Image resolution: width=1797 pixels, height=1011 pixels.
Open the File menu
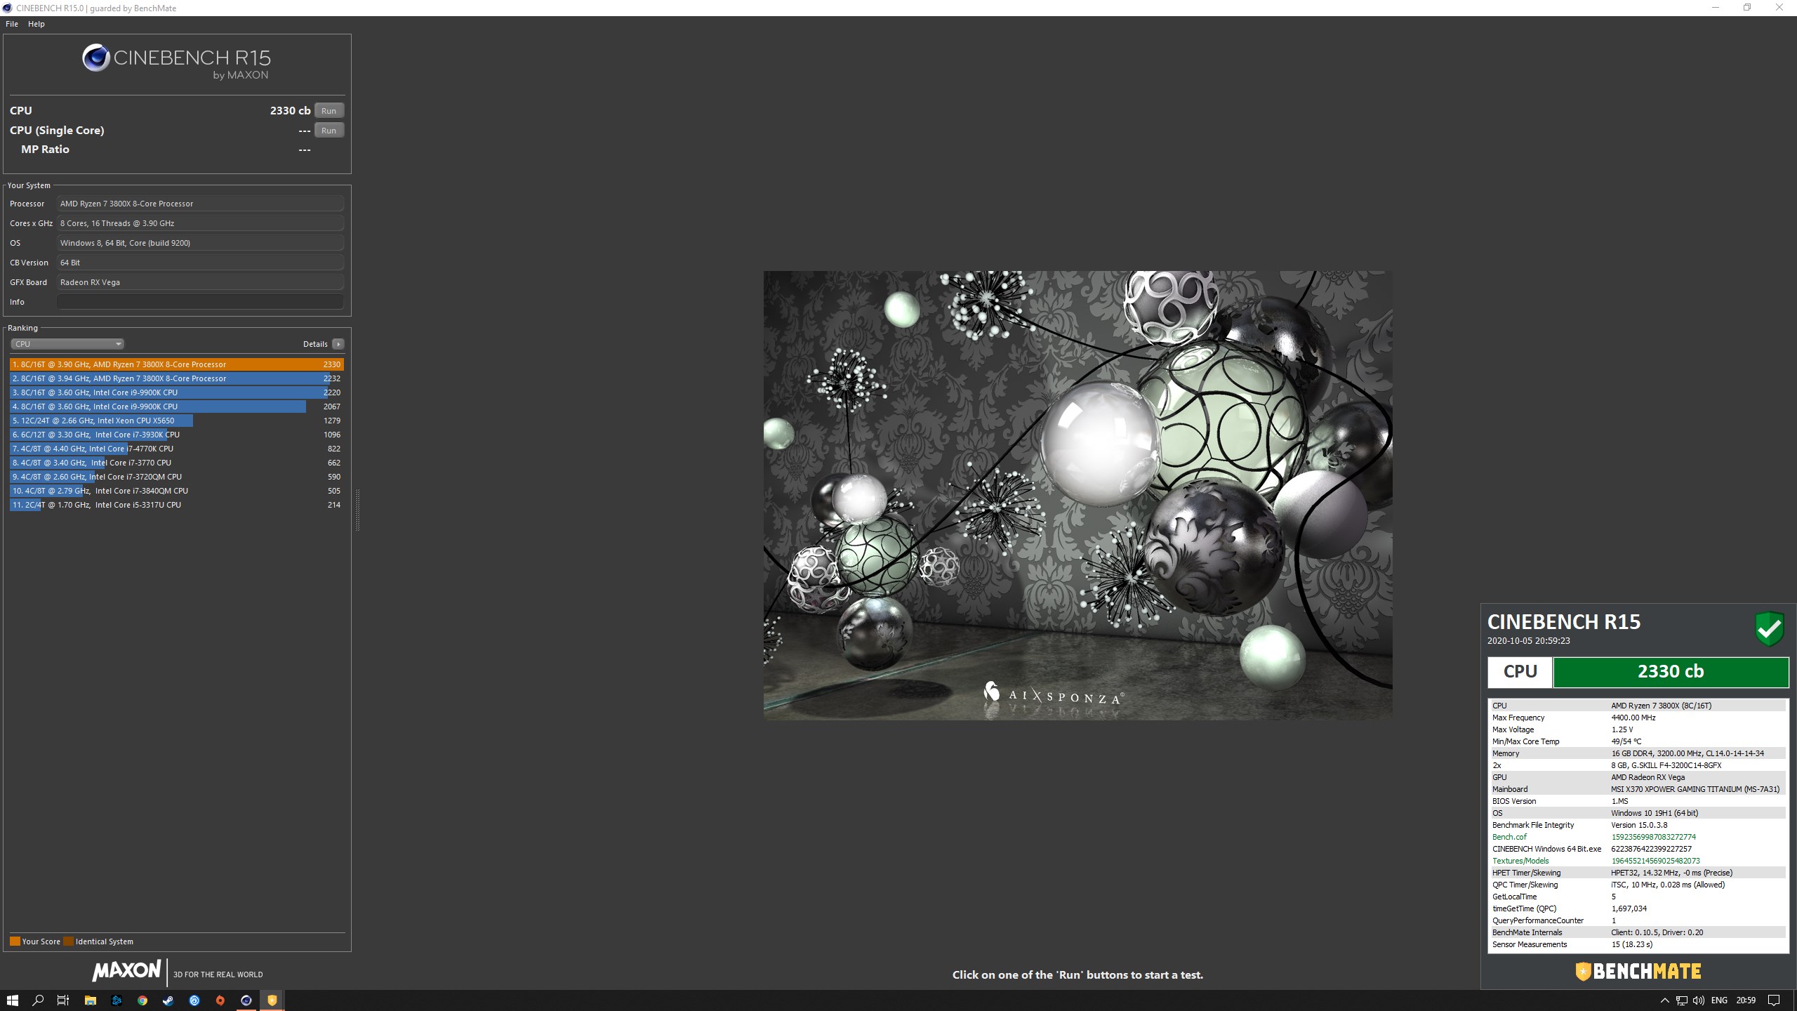(12, 24)
